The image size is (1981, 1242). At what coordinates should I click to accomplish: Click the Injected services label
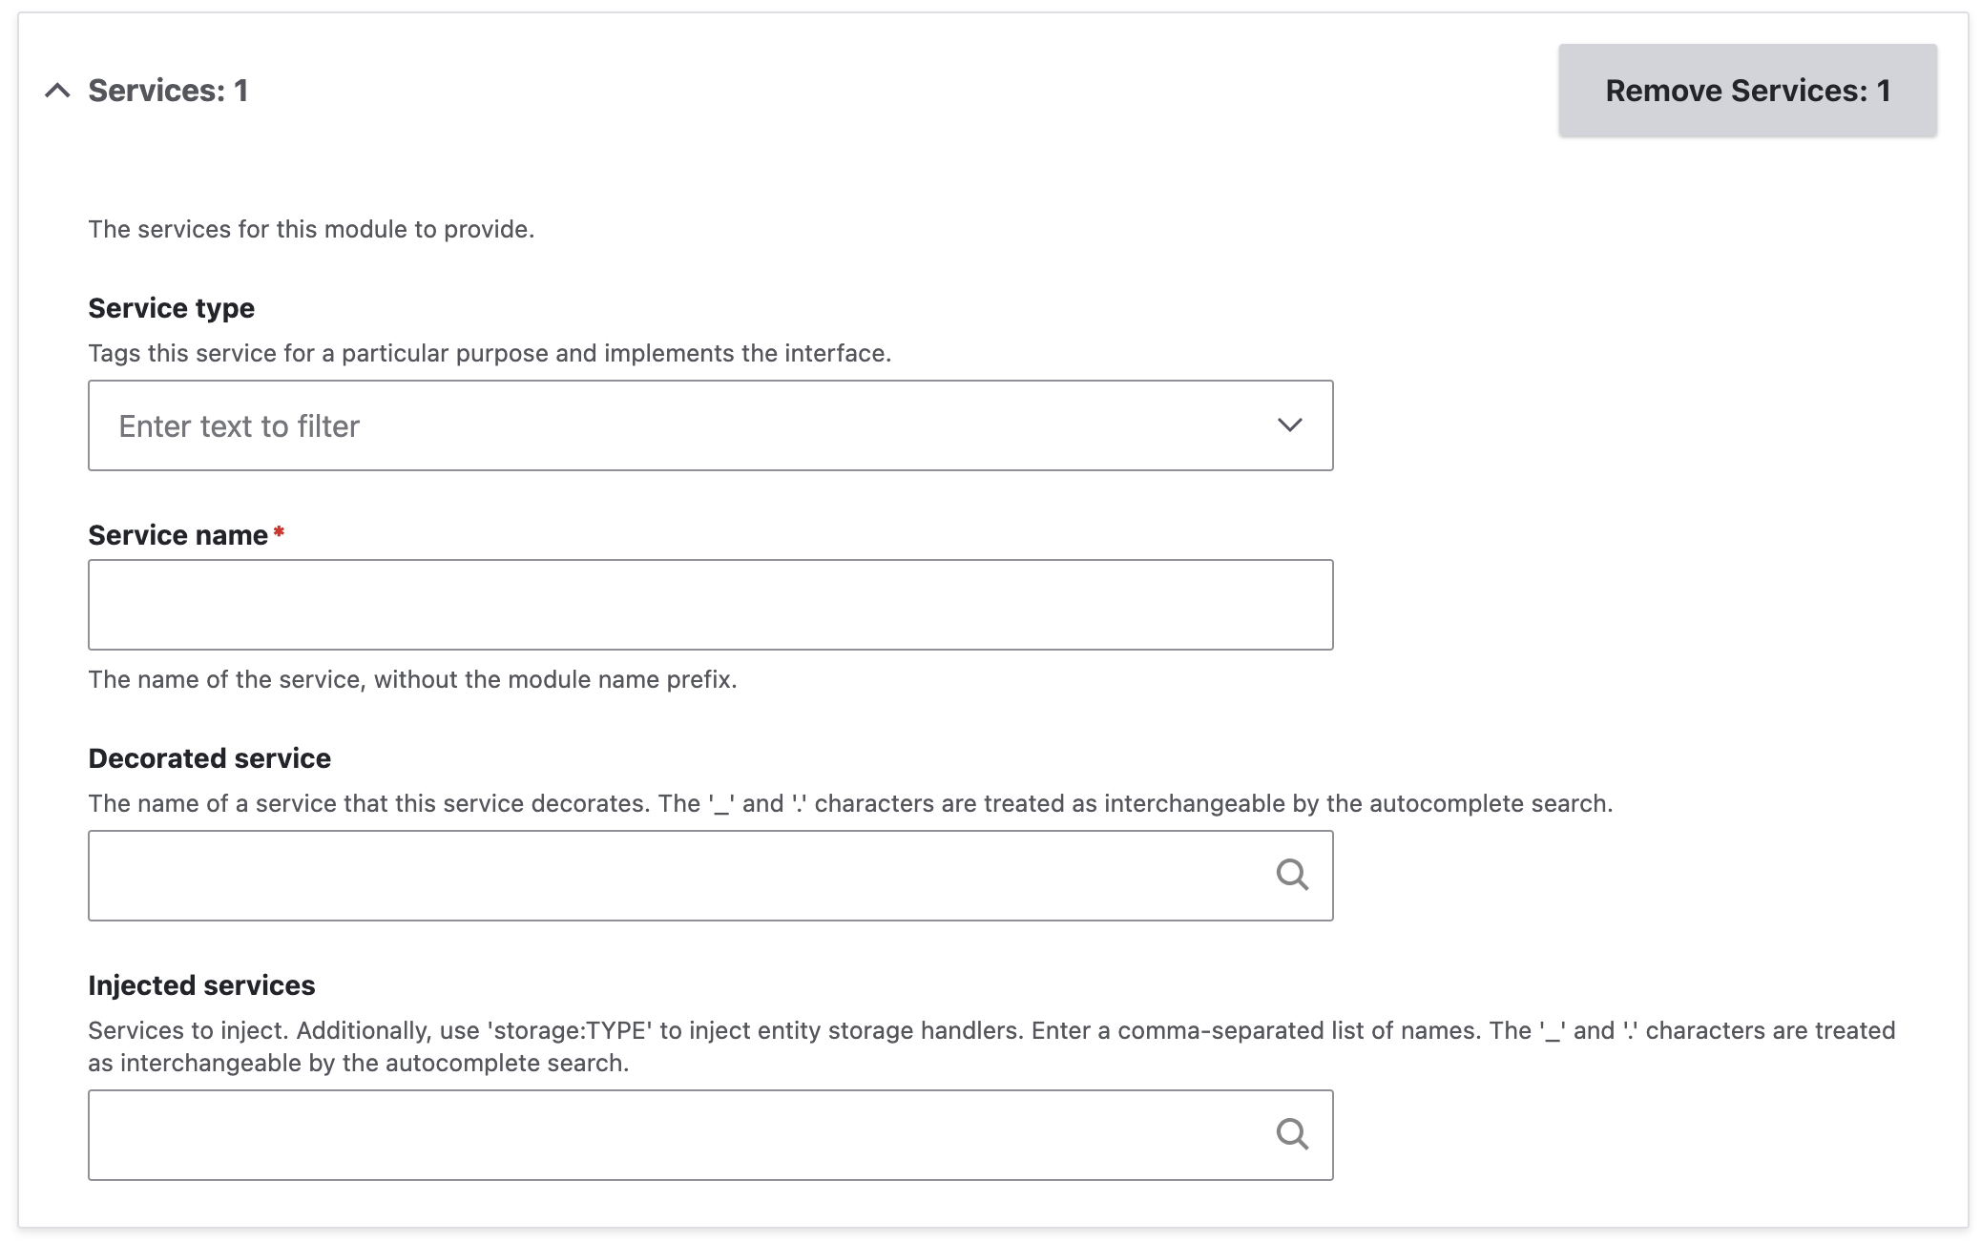coord(201,985)
